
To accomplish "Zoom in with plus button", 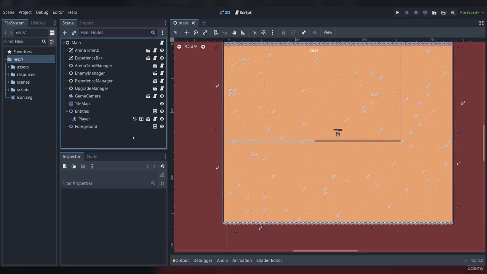I will click(x=203, y=46).
